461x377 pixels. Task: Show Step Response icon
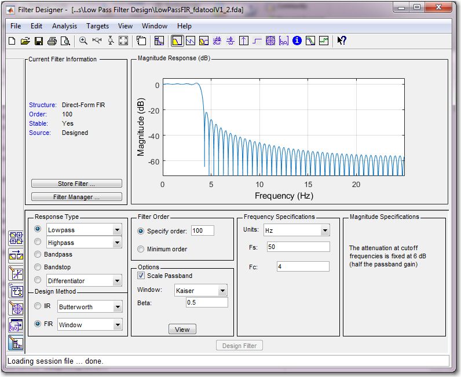click(257, 41)
